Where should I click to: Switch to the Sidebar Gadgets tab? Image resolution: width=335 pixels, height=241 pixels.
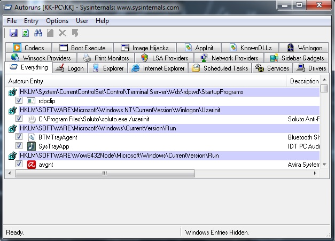click(x=297, y=58)
